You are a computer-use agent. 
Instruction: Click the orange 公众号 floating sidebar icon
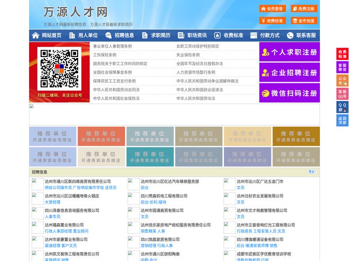click(342, 81)
